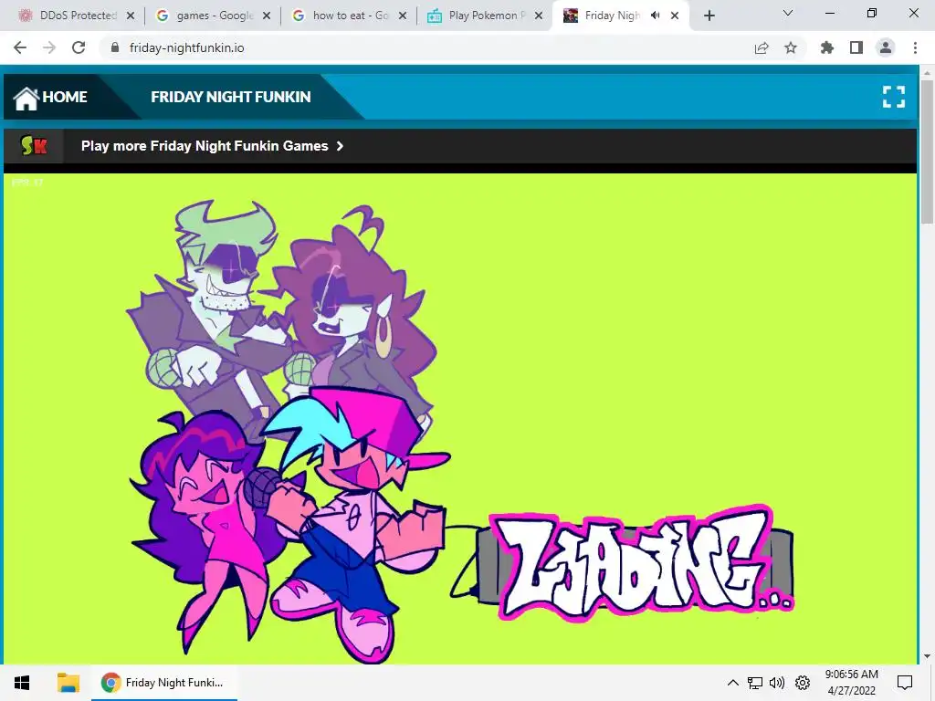
Task: Click scrollbar down arrow
Action: [x=926, y=656]
